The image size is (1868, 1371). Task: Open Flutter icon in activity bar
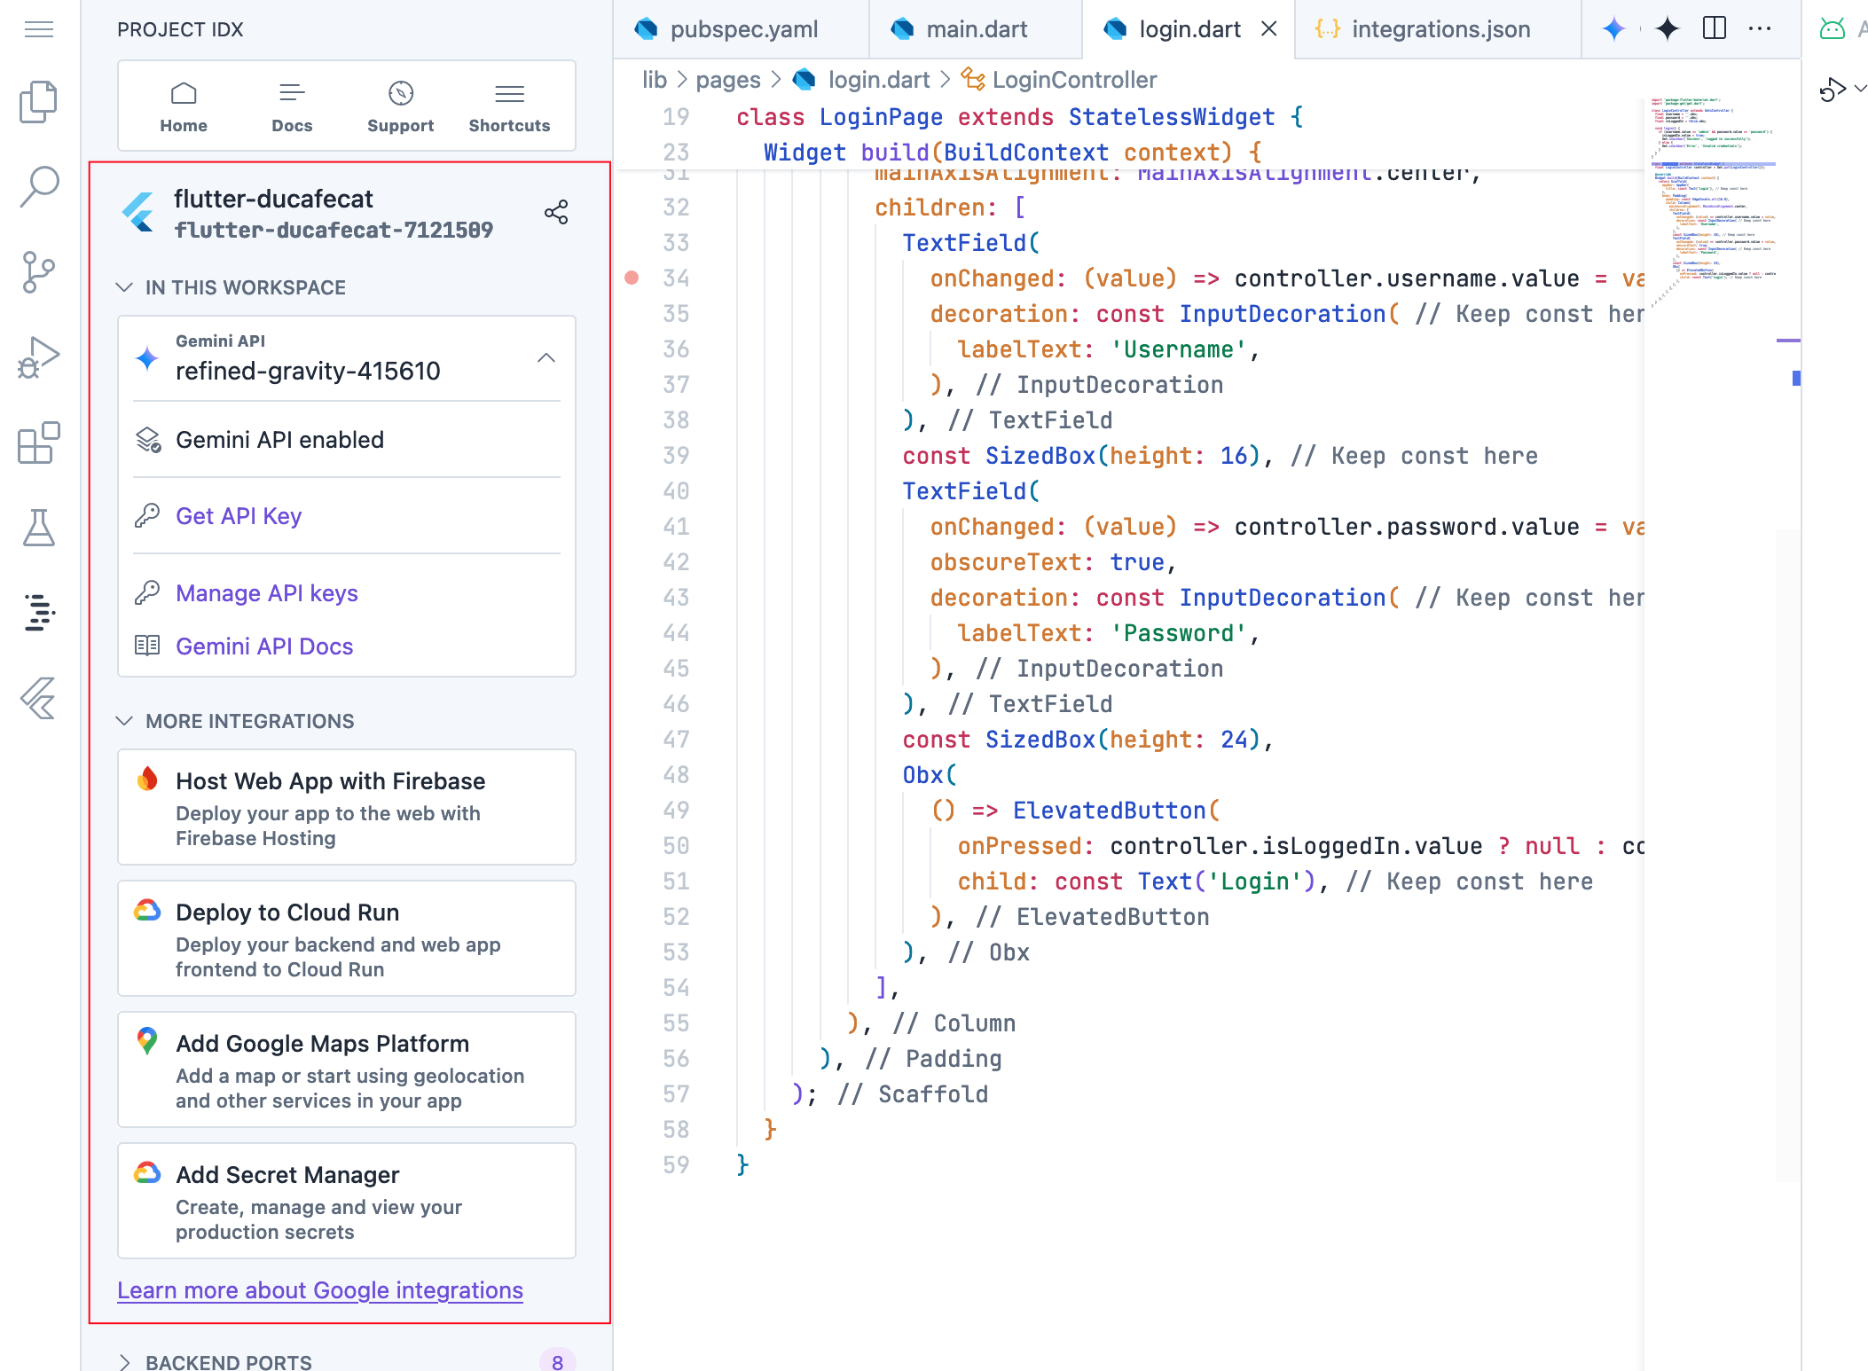coord(38,698)
